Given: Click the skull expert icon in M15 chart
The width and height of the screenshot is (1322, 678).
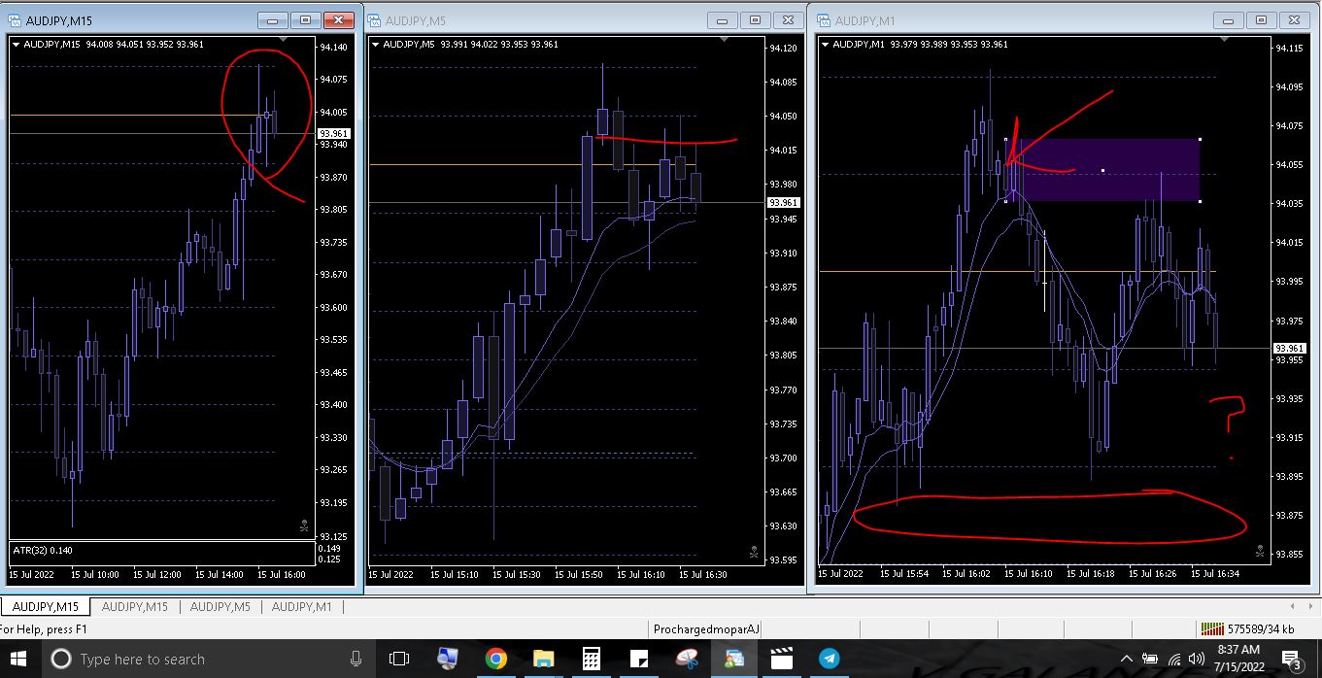Looking at the screenshot, I should point(304,526).
